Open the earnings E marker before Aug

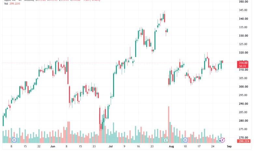pyautogui.click(x=166, y=140)
